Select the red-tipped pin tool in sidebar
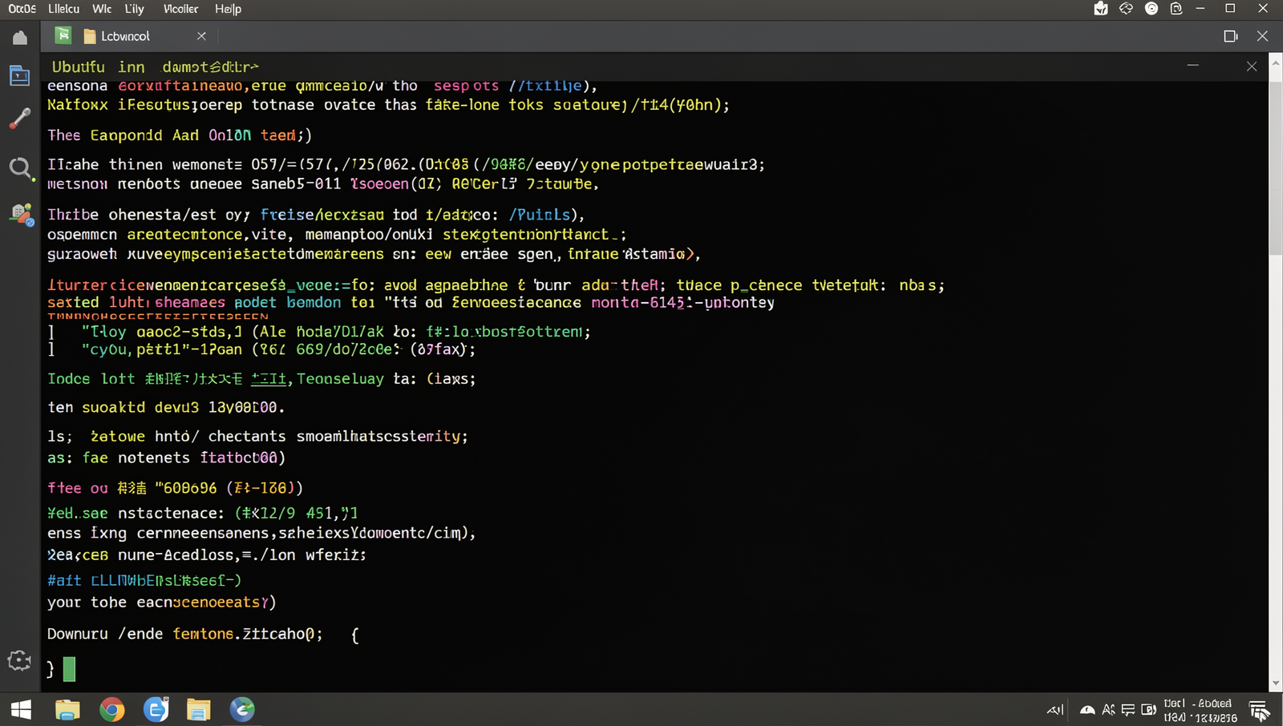Image resolution: width=1283 pixels, height=726 pixels. point(20,119)
